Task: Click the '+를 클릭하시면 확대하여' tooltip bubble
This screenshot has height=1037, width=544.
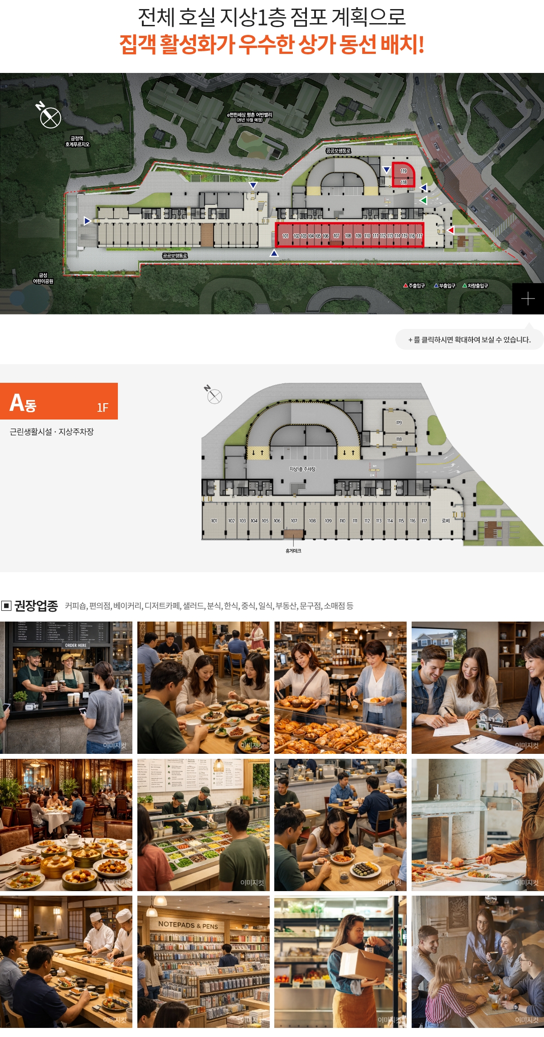Action: point(469,340)
